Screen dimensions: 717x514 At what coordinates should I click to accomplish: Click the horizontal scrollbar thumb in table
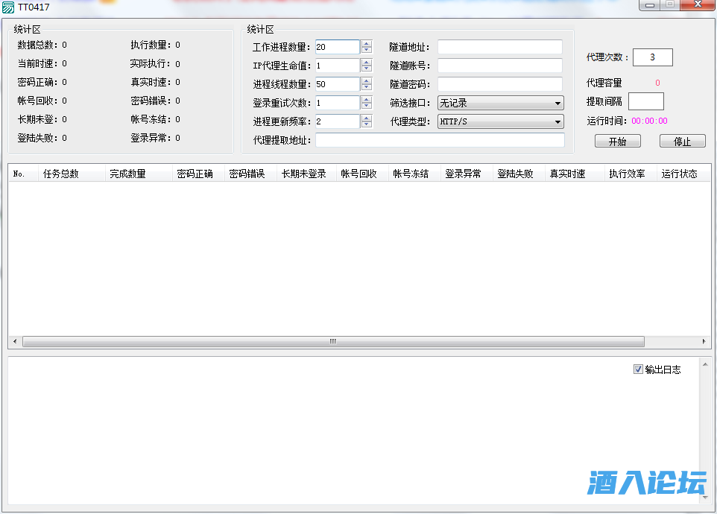pos(333,341)
